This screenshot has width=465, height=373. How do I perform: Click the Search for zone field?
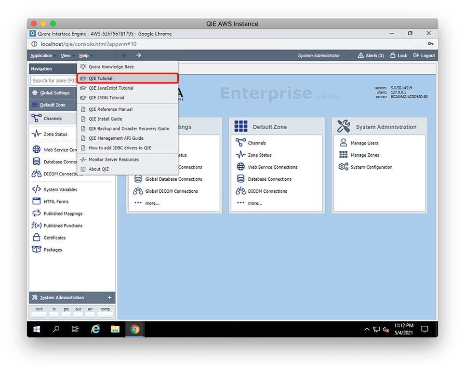pyautogui.click(x=53, y=80)
